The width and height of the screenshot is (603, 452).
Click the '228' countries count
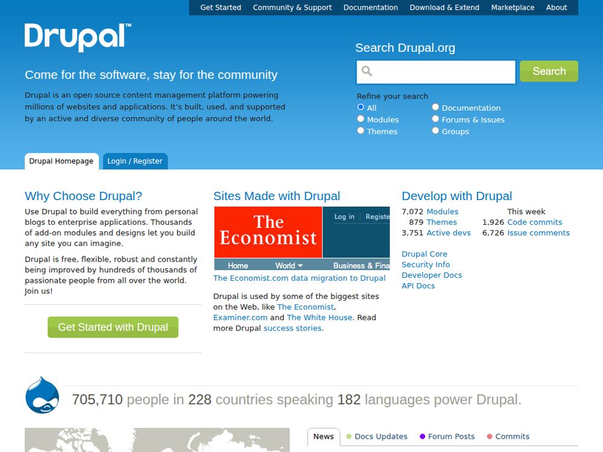point(200,400)
